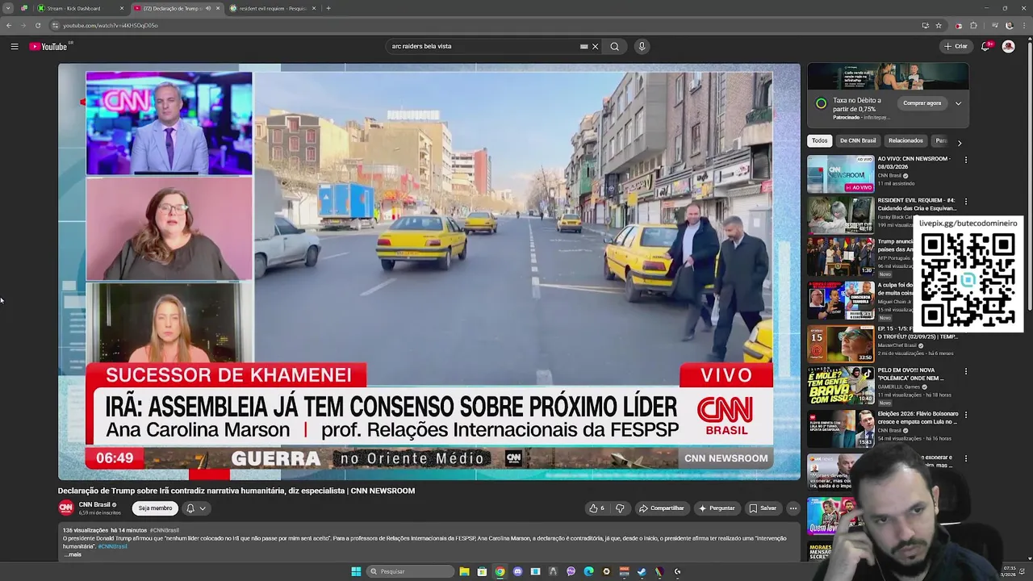Open the AO VIVO: CNN NEWSROOM video thumbnail
Screen dimensions: 1033x581
pyautogui.click(x=840, y=174)
